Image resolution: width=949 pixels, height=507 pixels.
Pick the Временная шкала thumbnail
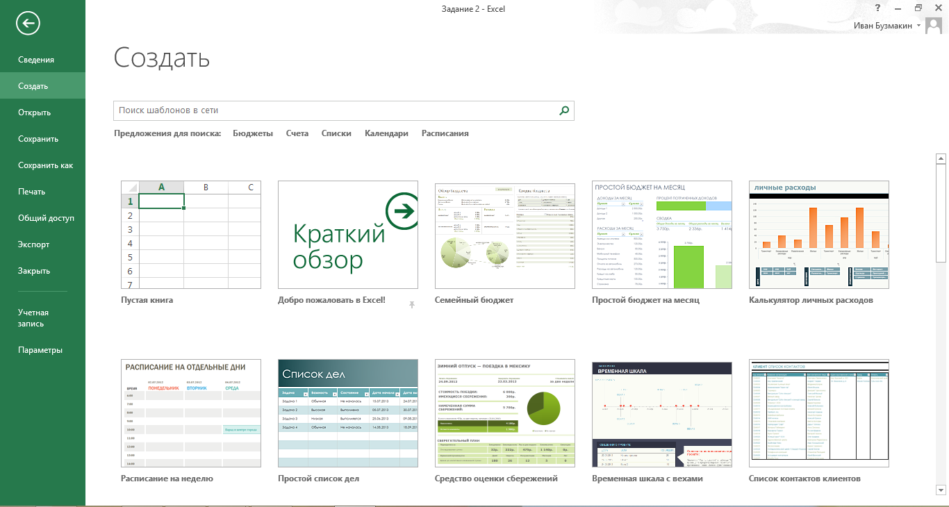pyautogui.click(x=662, y=413)
